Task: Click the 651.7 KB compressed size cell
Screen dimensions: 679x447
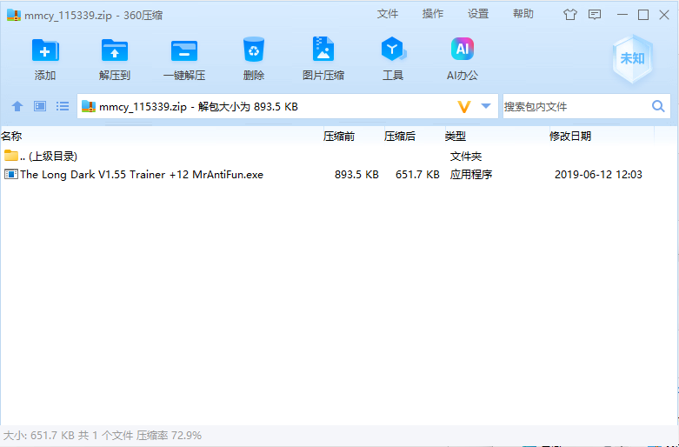Action: tap(417, 175)
